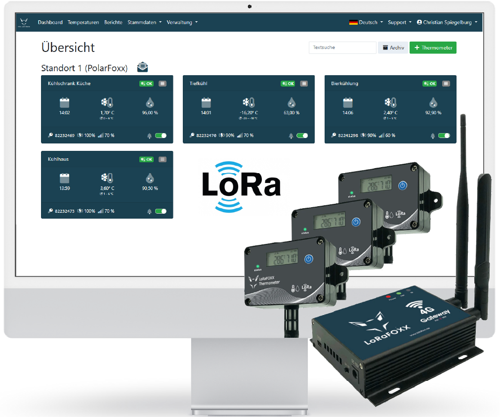The image size is (500, 417).
Task: Open the Bierkühlung card hamburger menu
Action: click(x=446, y=84)
